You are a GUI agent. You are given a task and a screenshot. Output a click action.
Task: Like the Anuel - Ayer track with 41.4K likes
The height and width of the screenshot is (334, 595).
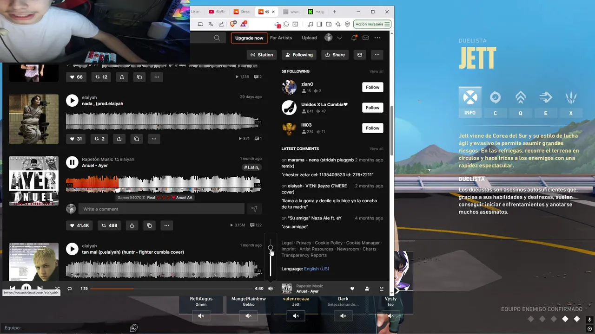(79, 225)
